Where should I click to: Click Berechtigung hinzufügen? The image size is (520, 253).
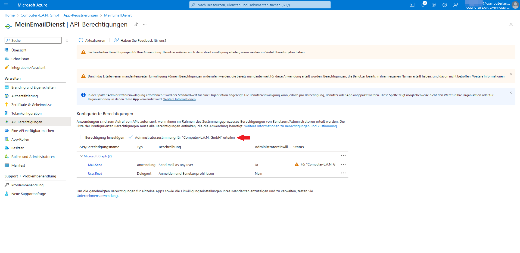pyautogui.click(x=101, y=137)
